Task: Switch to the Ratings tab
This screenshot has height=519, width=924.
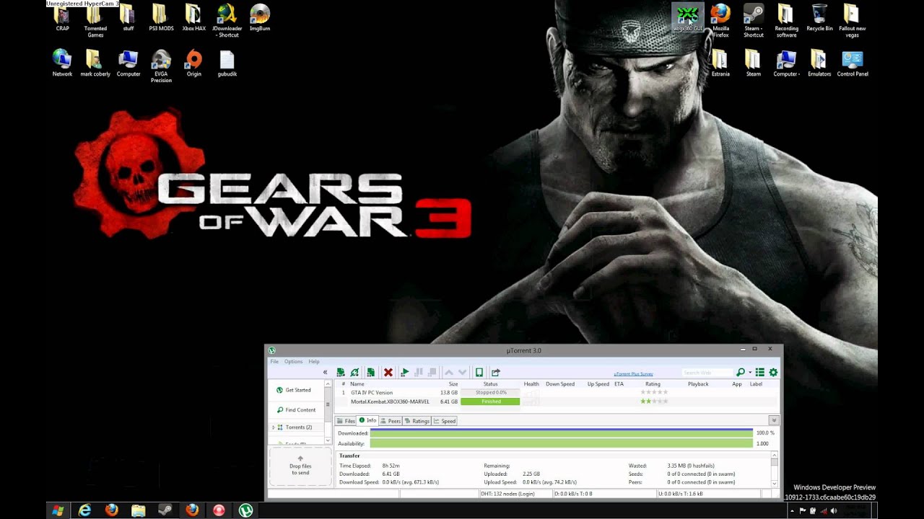Action: pyautogui.click(x=417, y=421)
